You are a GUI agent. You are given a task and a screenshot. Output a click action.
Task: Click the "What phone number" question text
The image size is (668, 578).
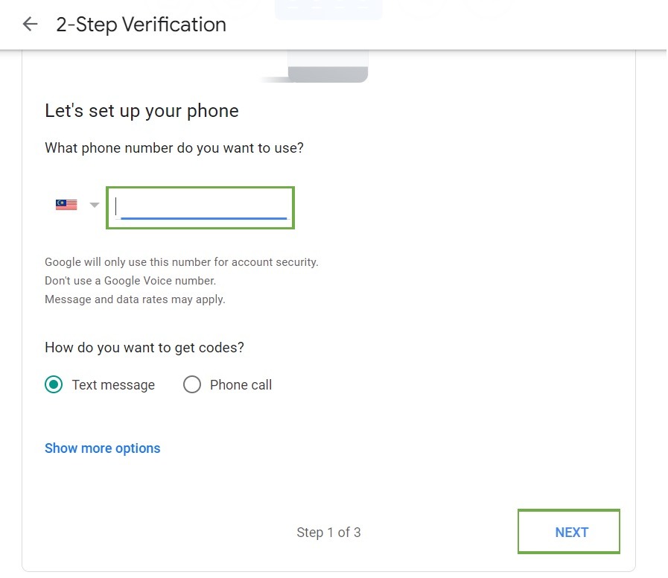(x=174, y=148)
